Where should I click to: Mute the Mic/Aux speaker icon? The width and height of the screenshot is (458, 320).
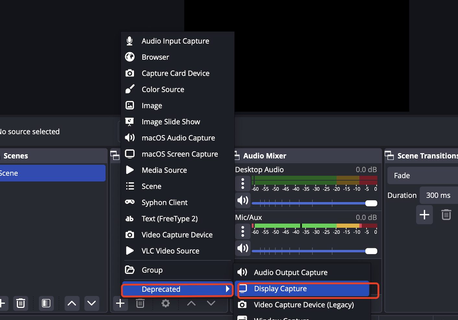[x=243, y=248]
